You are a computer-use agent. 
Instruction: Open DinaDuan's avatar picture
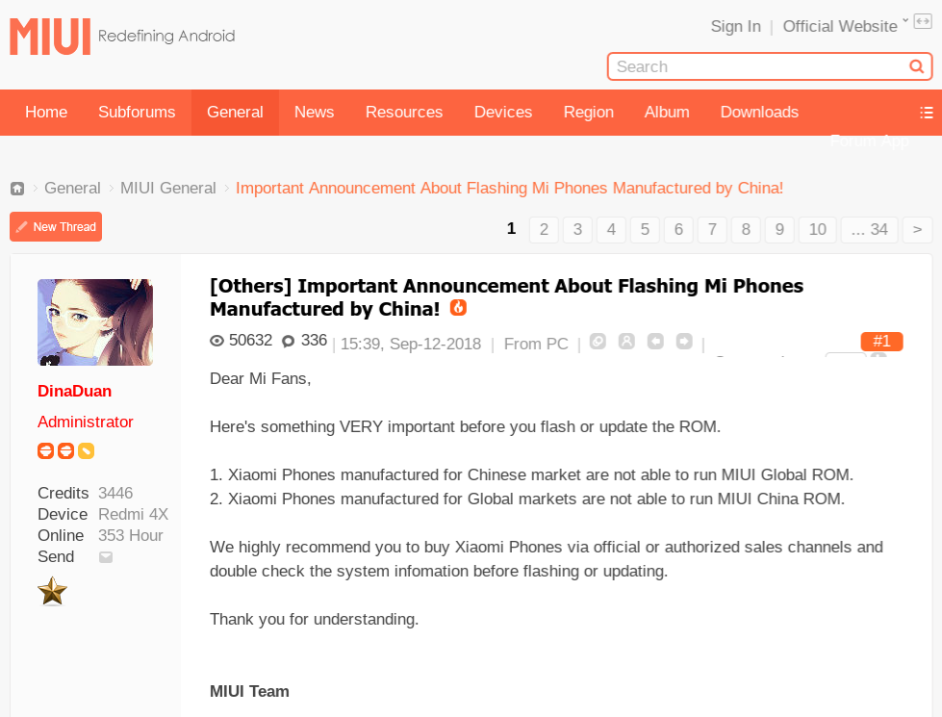pyautogui.click(x=95, y=322)
